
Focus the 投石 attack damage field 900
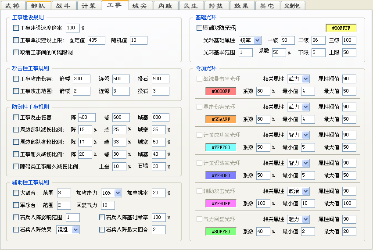161,79
